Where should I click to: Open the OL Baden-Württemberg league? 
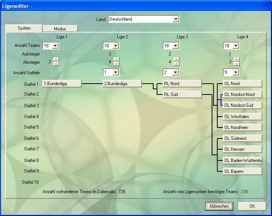coord(242,160)
